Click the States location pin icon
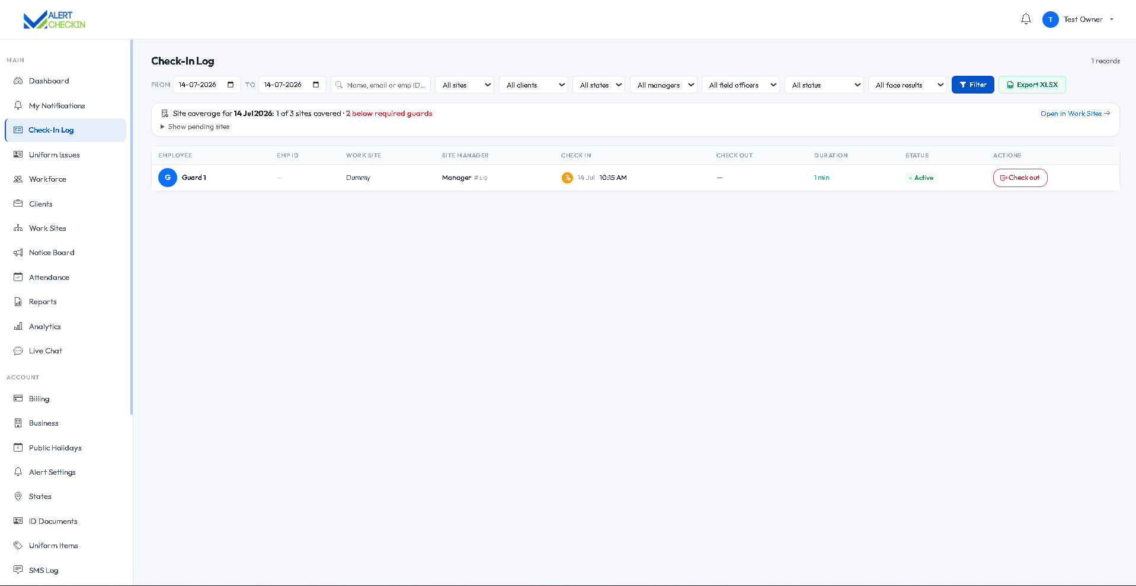1136x586 pixels. point(18,497)
